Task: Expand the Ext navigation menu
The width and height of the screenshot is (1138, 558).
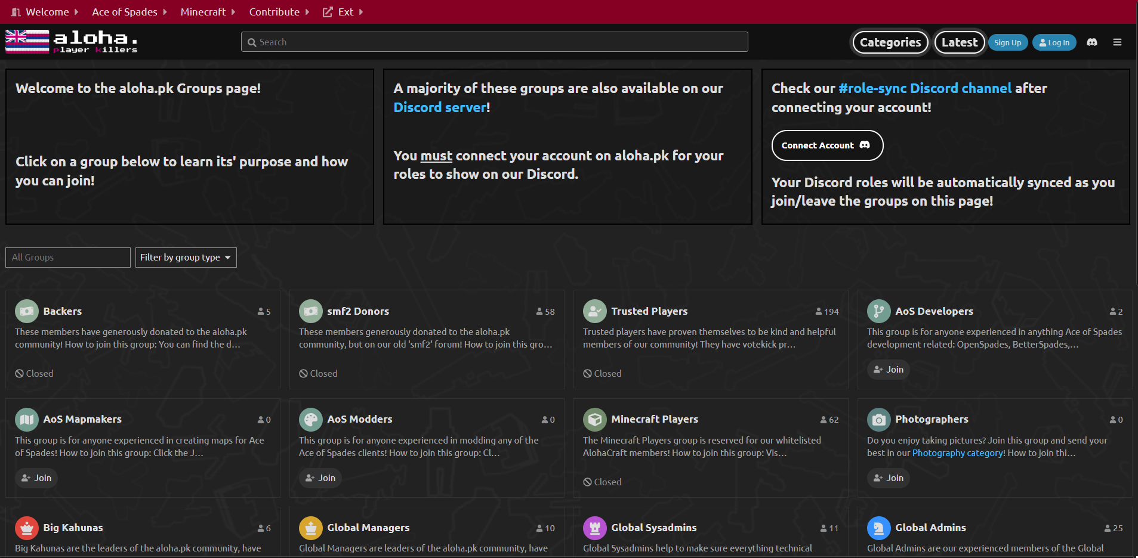Action: coord(343,12)
